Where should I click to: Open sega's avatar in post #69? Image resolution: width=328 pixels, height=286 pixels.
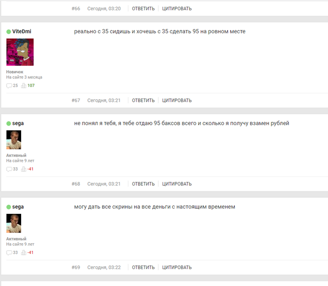coord(14,223)
